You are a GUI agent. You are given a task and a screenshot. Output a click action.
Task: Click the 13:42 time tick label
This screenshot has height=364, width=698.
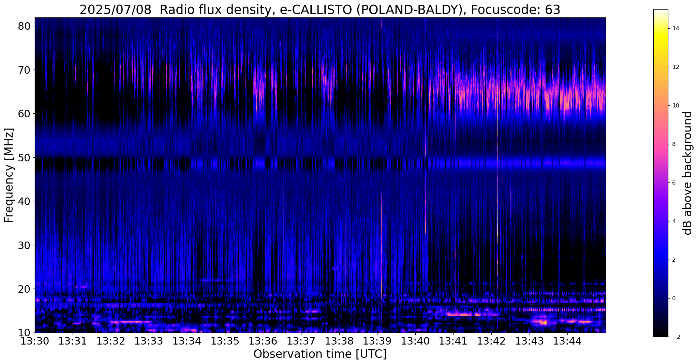coord(491,341)
